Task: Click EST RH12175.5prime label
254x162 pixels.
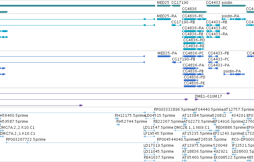Action: 130,116
